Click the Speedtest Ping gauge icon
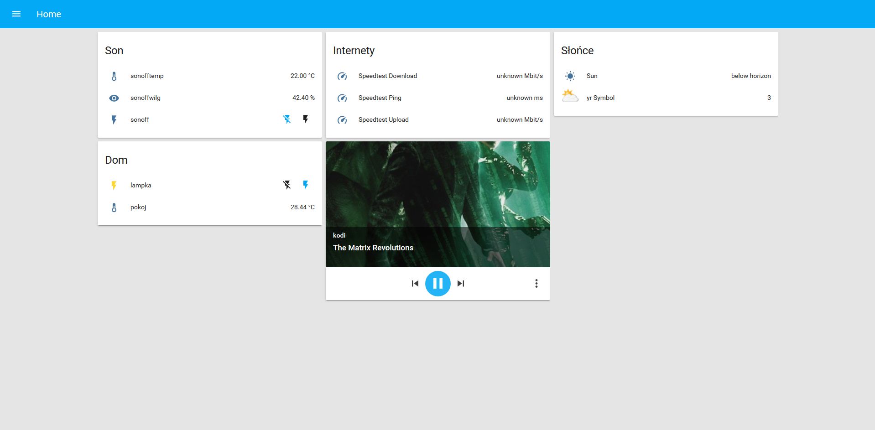This screenshot has width=875, height=430. pyautogui.click(x=342, y=98)
